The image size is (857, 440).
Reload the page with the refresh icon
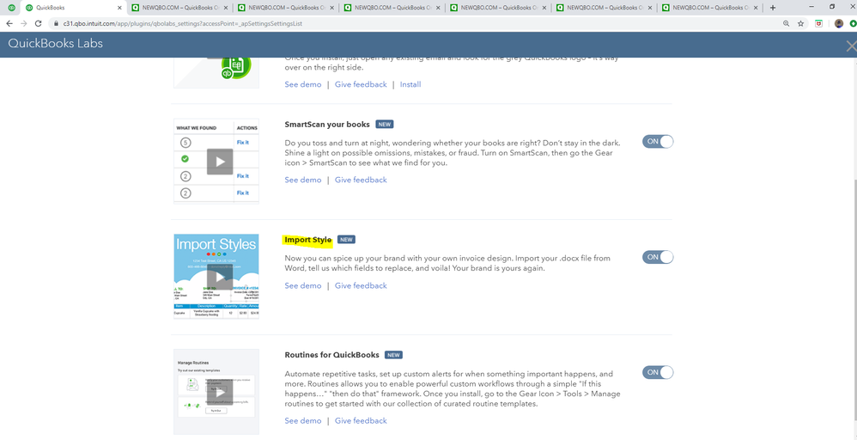[x=39, y=23]
